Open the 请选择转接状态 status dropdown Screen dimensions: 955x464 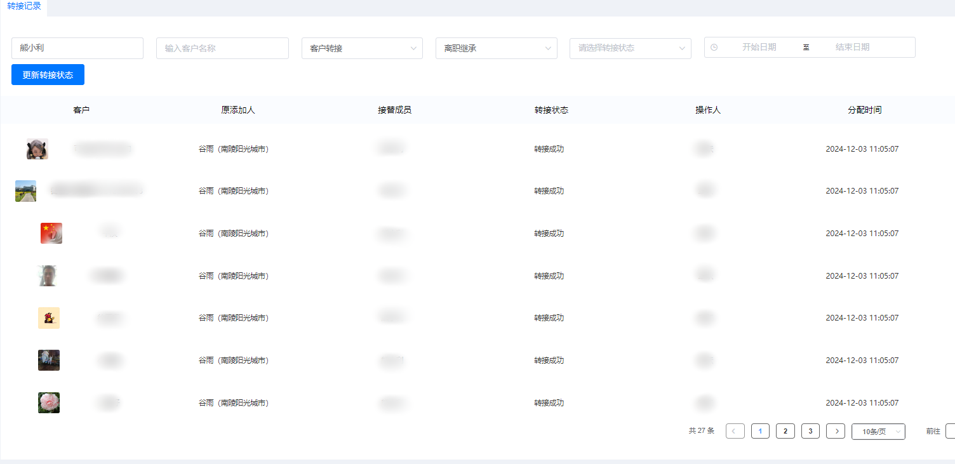point(630,48)
